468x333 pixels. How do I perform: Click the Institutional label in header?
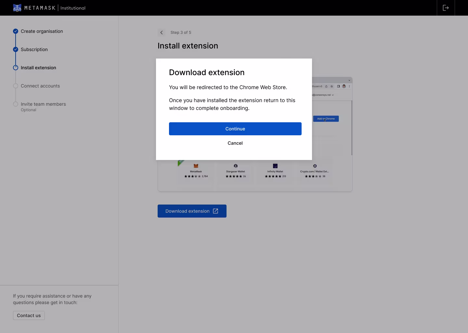(73, 8)
